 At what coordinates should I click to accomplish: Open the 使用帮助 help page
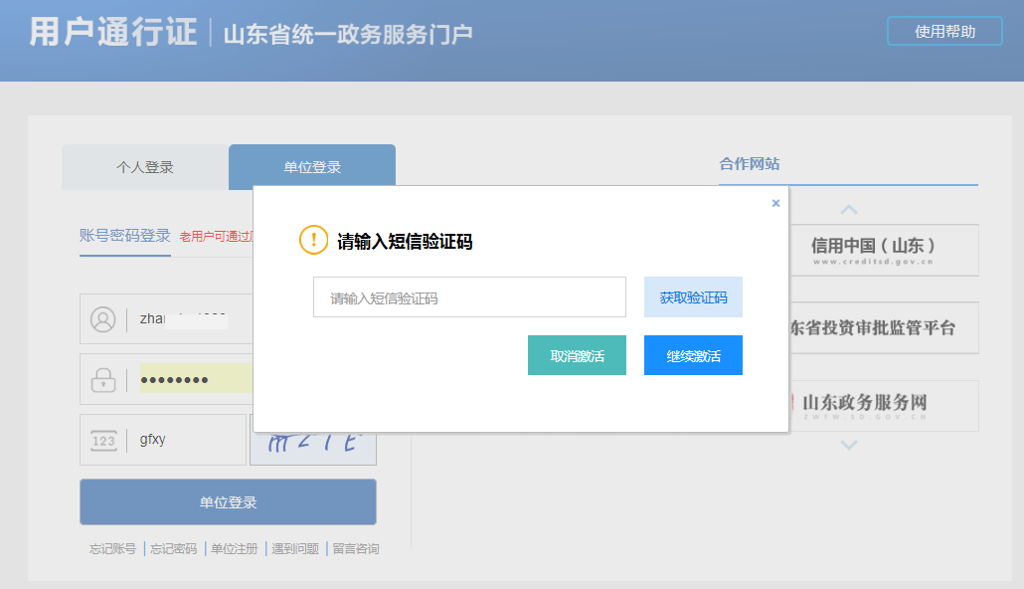[943, 31]
